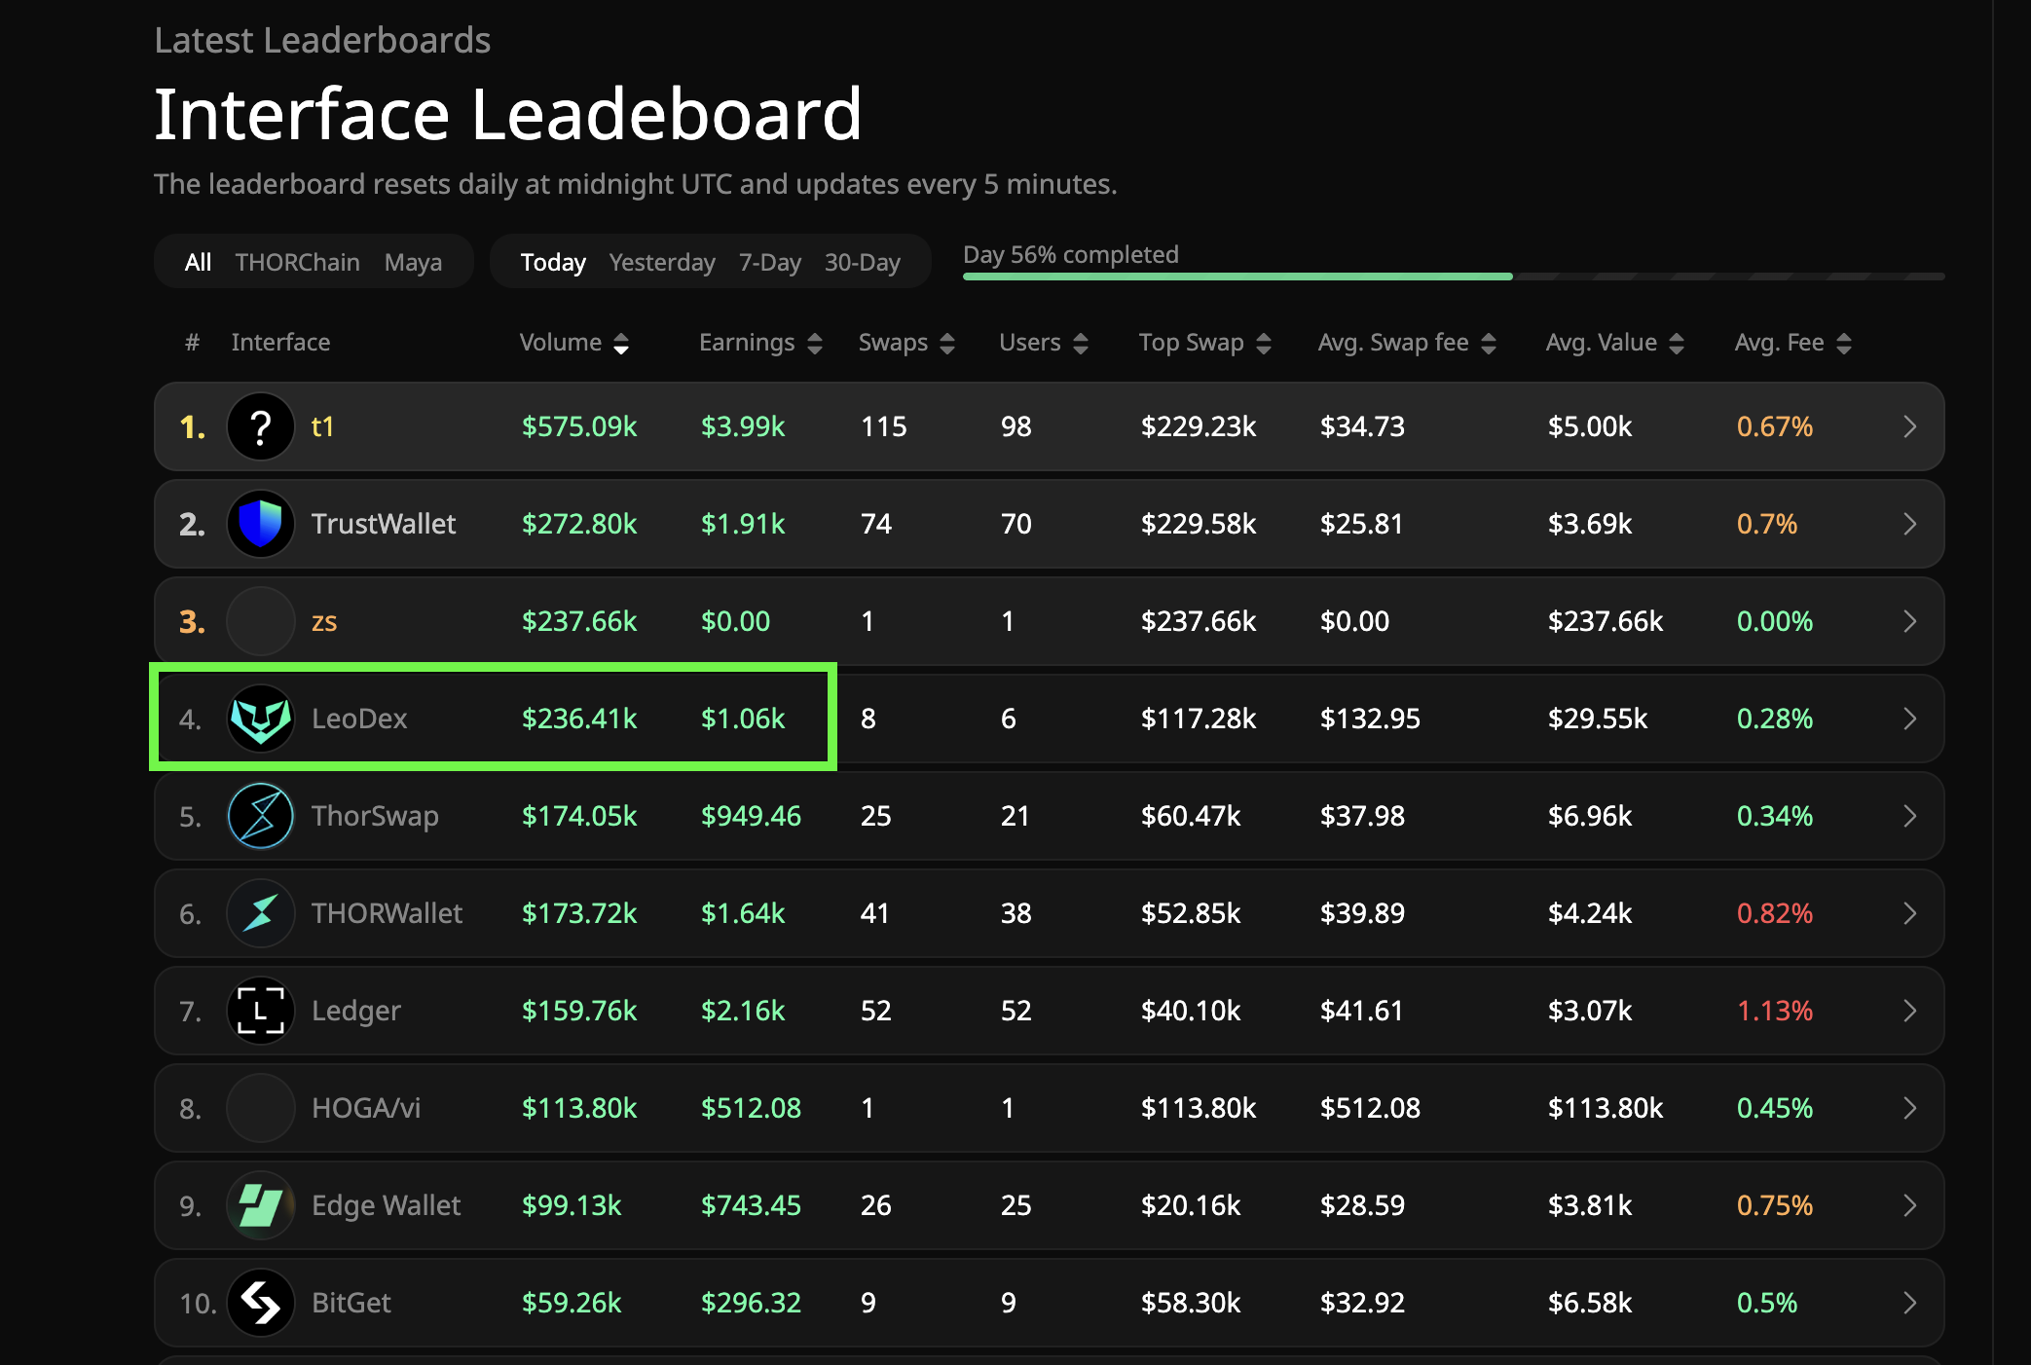Open the LeoDex interface name link

pos(359,719)
